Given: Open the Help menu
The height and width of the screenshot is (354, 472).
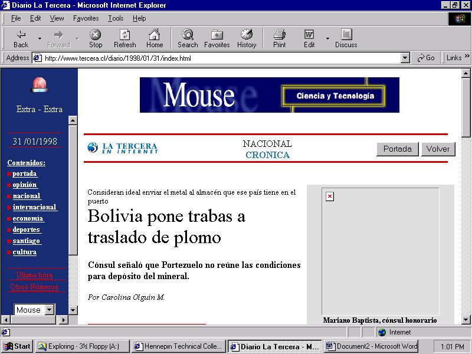Looking at the screenshot, I should point(139,18).
